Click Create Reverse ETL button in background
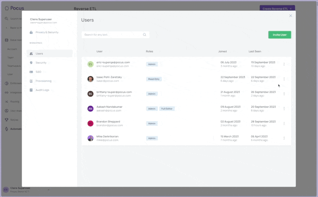The width and height of the screenshot is (318, 197). (x=277, y=9)
